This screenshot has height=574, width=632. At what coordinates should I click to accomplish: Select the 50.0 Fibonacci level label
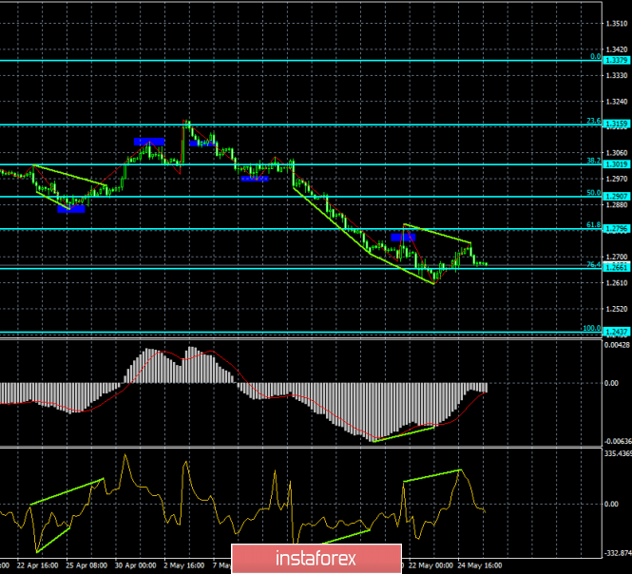593,193
